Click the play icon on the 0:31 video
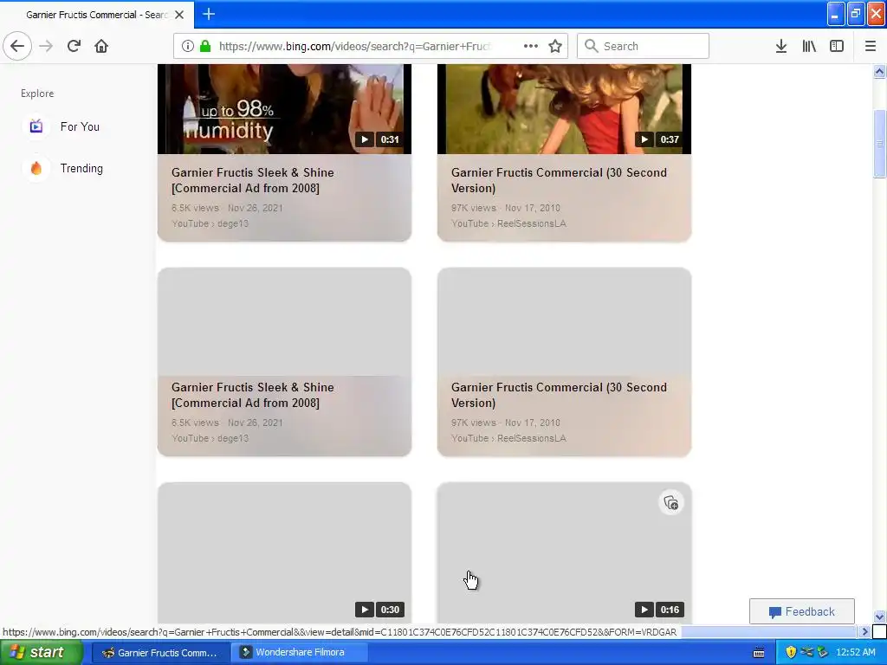 365,139
